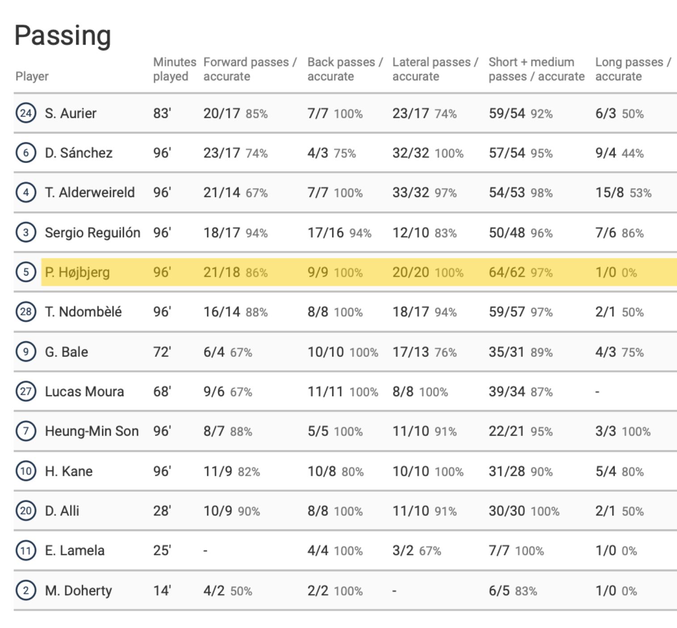
Task: Click the Player column header
Action: point(32,76)
